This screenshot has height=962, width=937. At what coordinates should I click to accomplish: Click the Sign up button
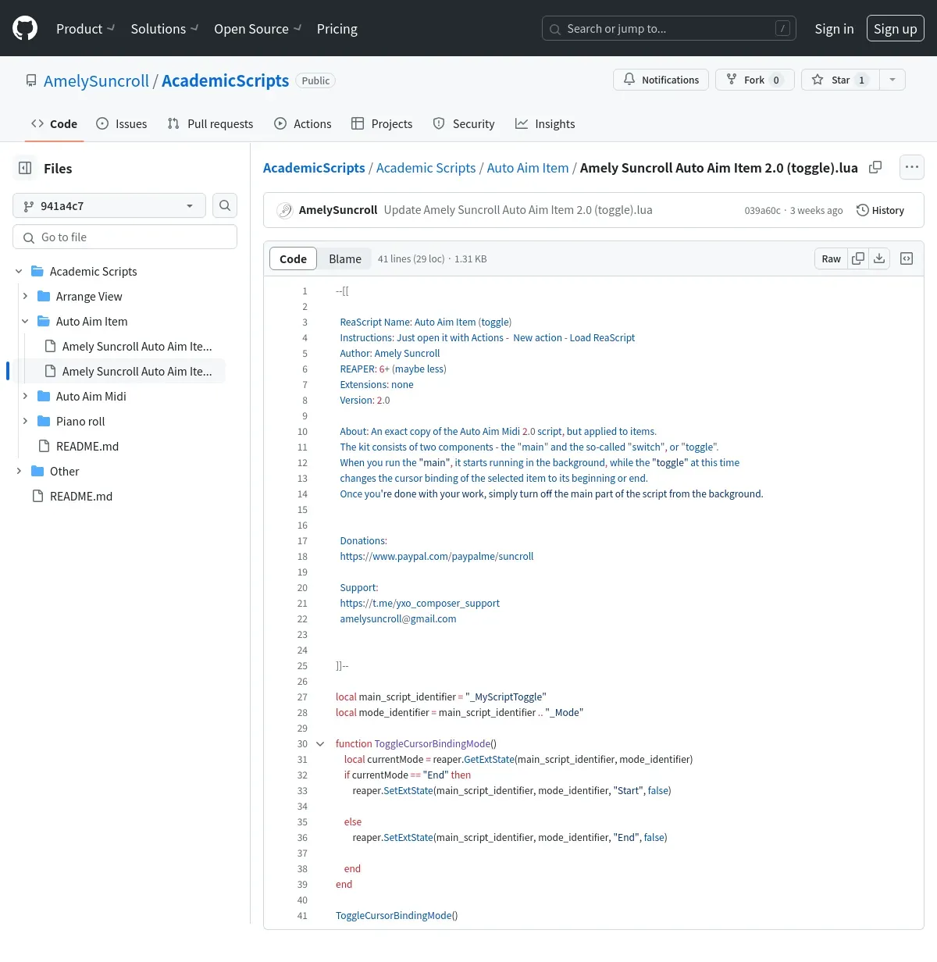point(896,29)
